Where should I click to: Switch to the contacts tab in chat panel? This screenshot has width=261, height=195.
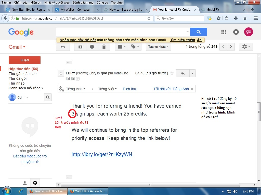pos(25,183)
